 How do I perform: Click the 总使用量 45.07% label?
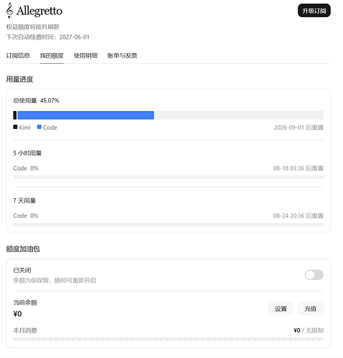36,100
